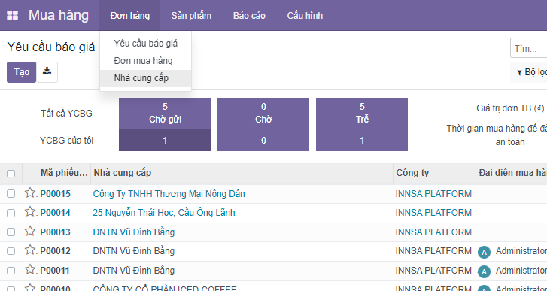Tick the select-all checkbox in table header
This screenshot has height=291, width=547.
(11, 173)
